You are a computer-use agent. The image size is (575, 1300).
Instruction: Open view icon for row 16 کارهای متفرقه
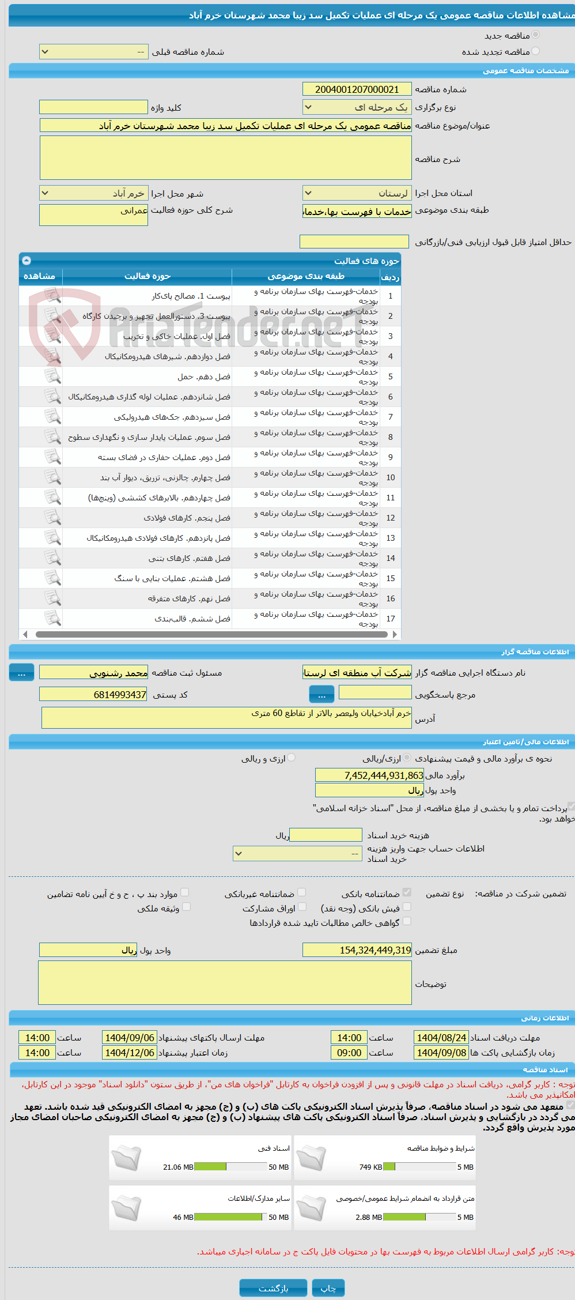(52, 598)
